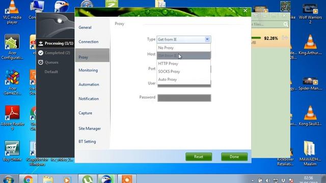Click the Completed checkmark icon in sidebar

click(41, 53)
